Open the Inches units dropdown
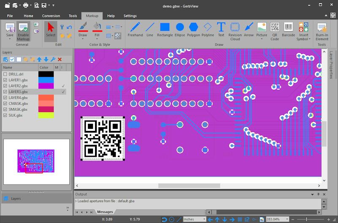This screenshot has height=223, width=338. coord(194,219)
